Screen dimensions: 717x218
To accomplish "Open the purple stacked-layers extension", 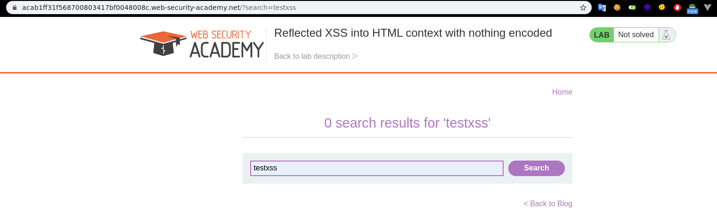I will [647, 8].
